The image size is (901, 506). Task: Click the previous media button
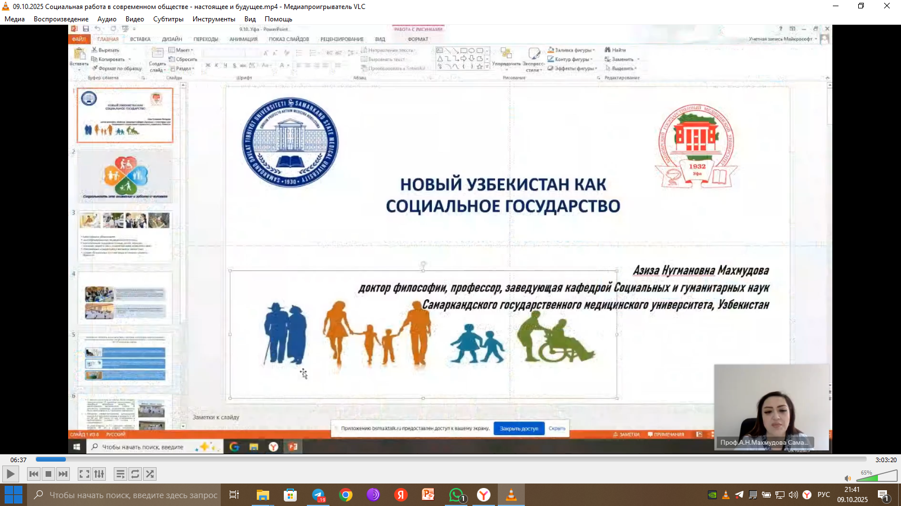[x=34, y=474]
